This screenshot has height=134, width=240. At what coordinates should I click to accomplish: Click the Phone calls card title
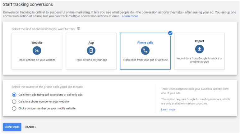pos(145,42)
